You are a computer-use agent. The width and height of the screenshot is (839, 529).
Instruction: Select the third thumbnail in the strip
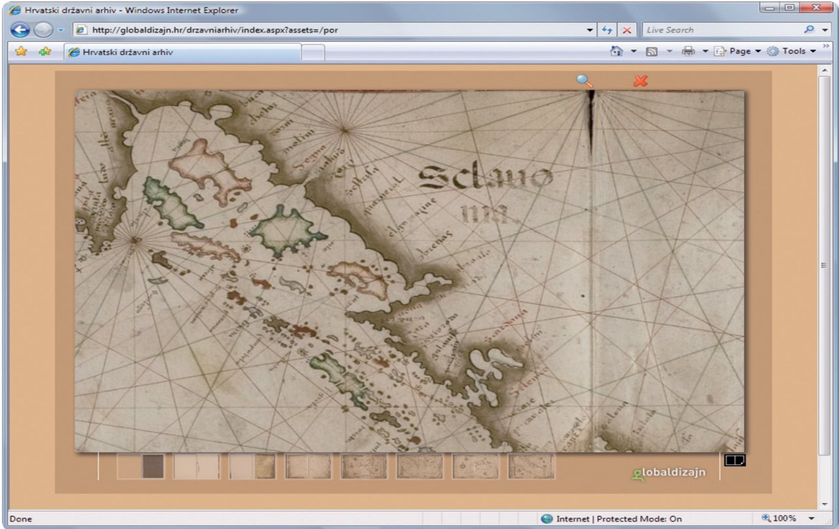click(252, 466)
